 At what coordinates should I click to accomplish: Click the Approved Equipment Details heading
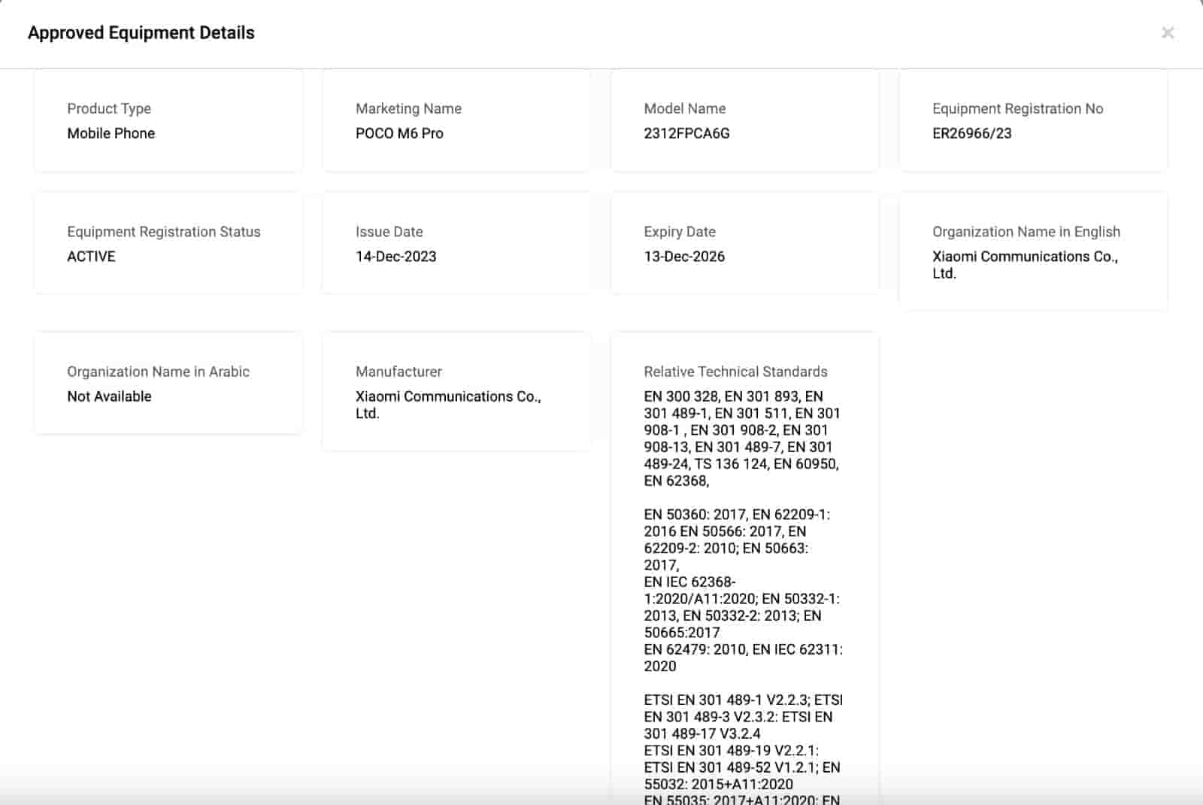pyautogui.click(x=141, y=32)
